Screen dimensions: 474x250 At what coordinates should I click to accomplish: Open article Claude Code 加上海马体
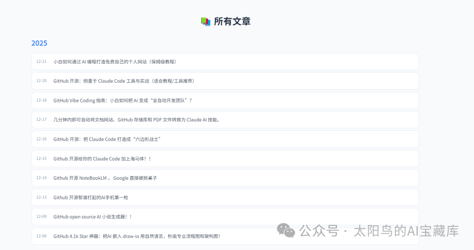(x=225, y=159)
